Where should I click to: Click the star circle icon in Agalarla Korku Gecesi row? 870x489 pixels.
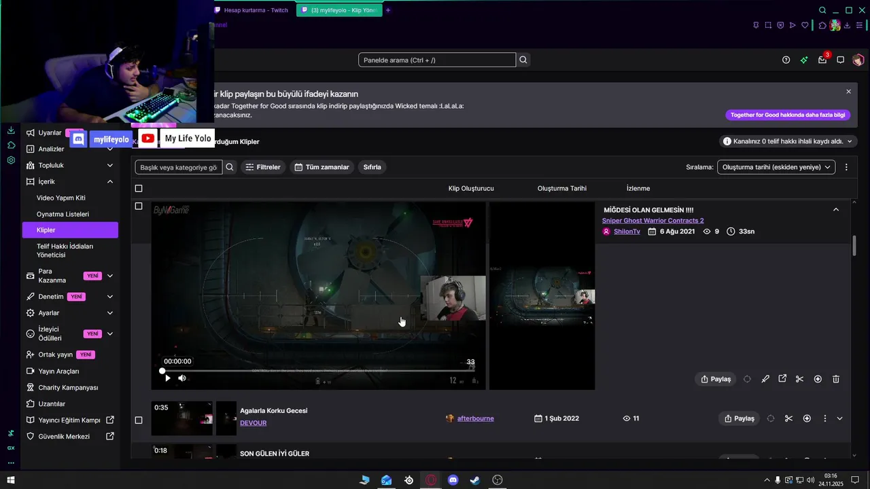point(807,418)
